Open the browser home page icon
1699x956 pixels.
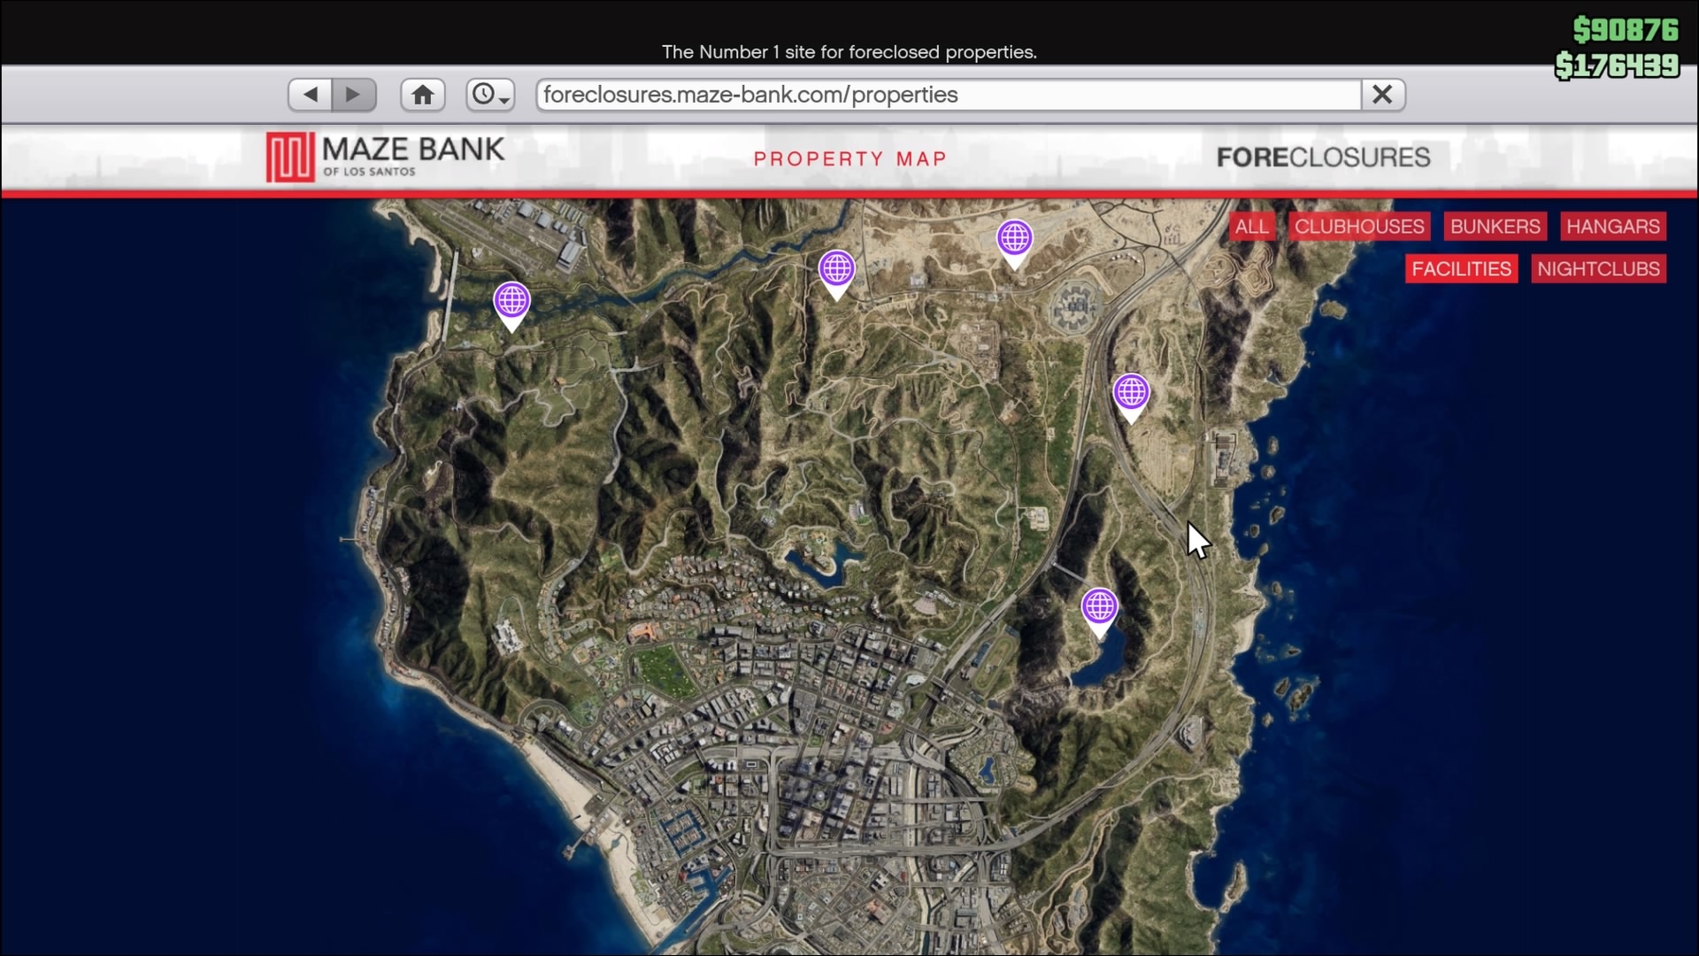click(x=423, y=95)
